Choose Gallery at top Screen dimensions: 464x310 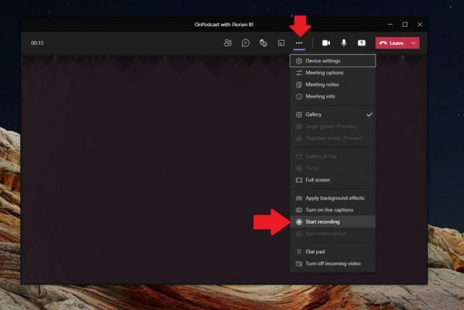point(333,156)
